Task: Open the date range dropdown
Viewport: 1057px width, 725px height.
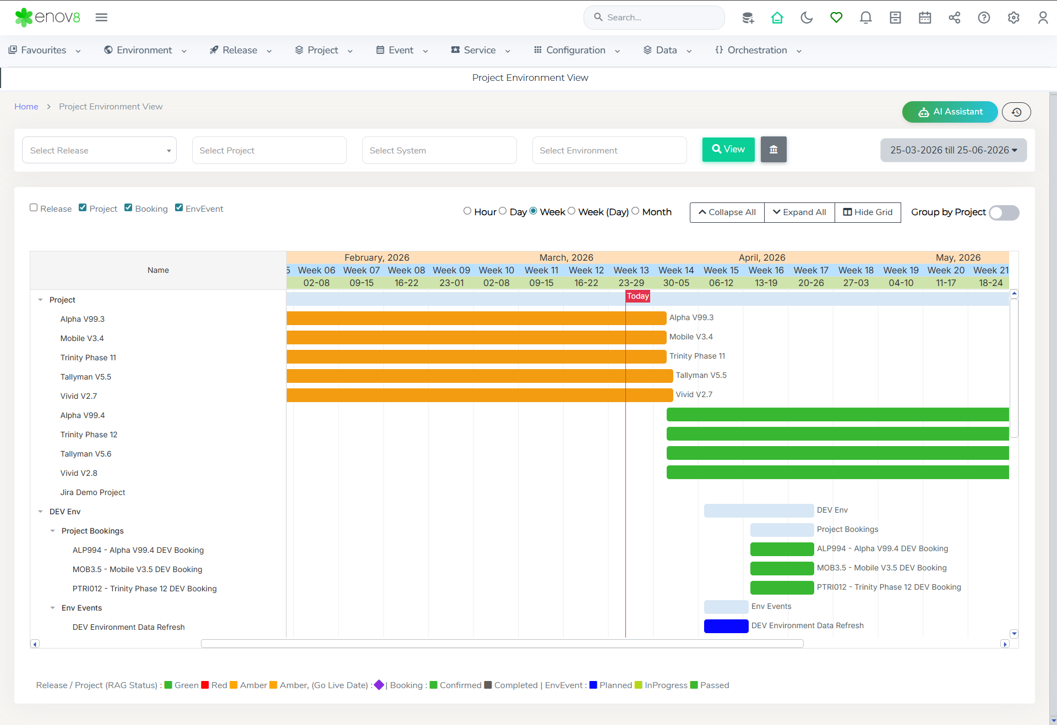Action: pos(953,150)
